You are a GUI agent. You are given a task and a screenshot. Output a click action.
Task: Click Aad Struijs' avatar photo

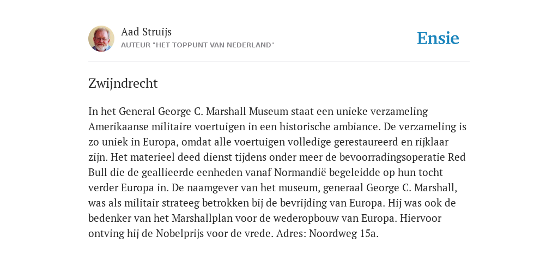point(101,39)
